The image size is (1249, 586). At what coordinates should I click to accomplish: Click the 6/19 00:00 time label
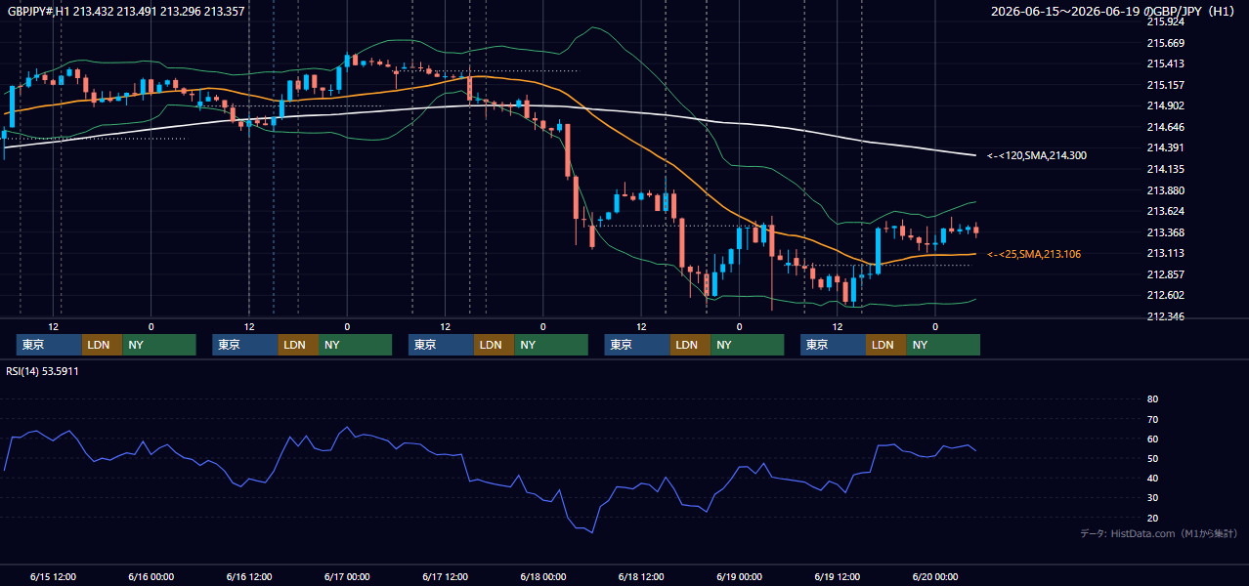[739, 577]
